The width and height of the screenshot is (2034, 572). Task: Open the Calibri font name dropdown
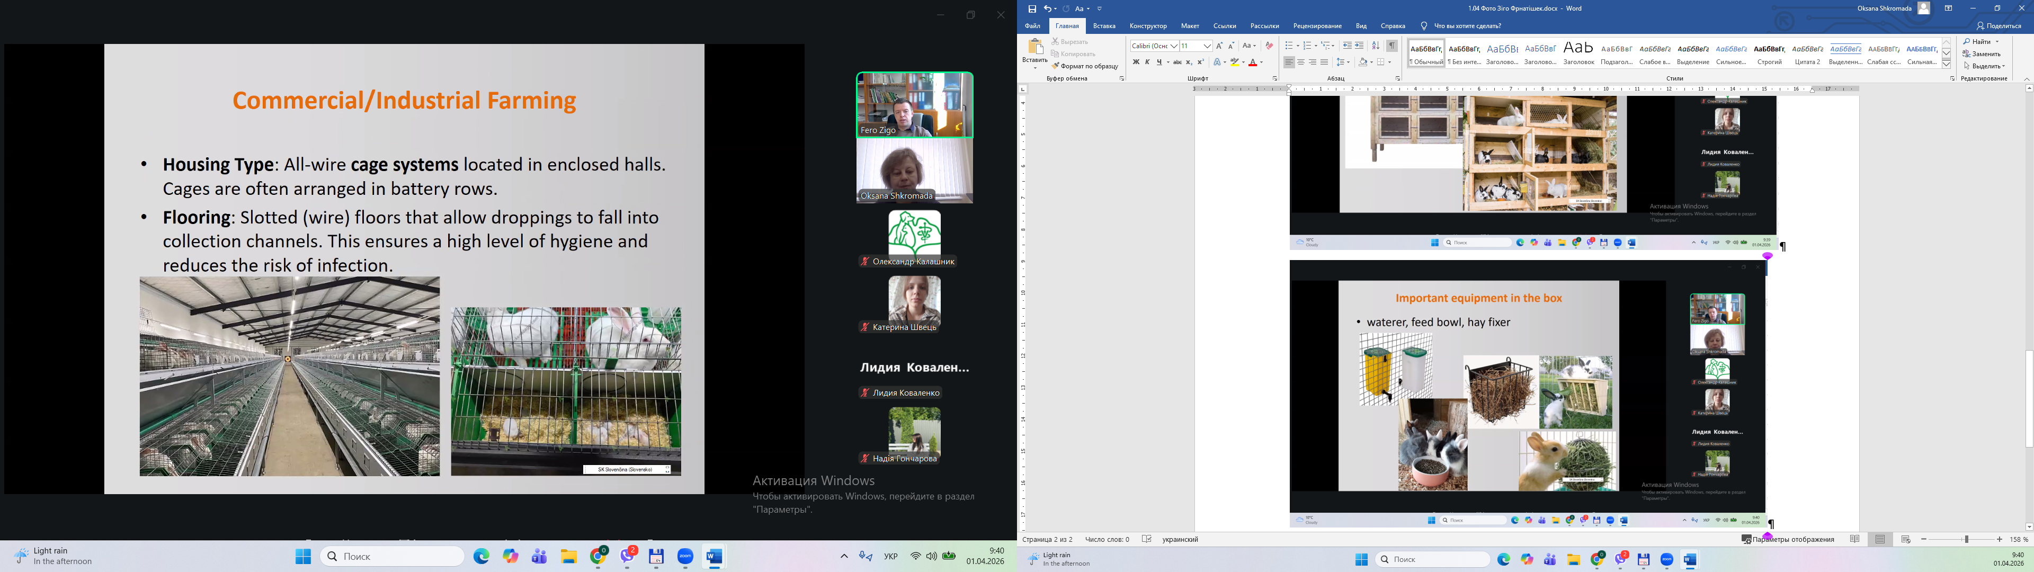(1174, 46)
